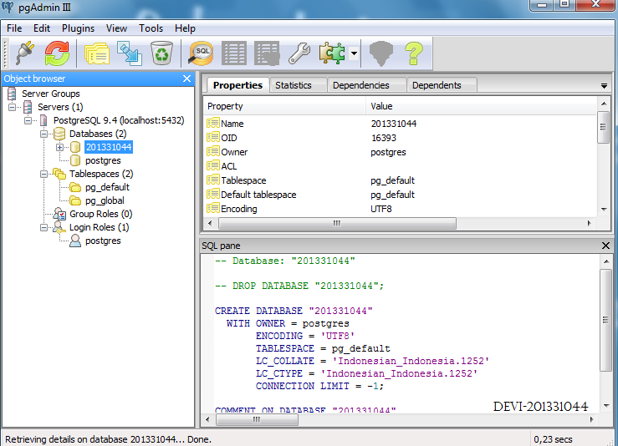Collapse the Databases (2) node

(x=43, y=134)
